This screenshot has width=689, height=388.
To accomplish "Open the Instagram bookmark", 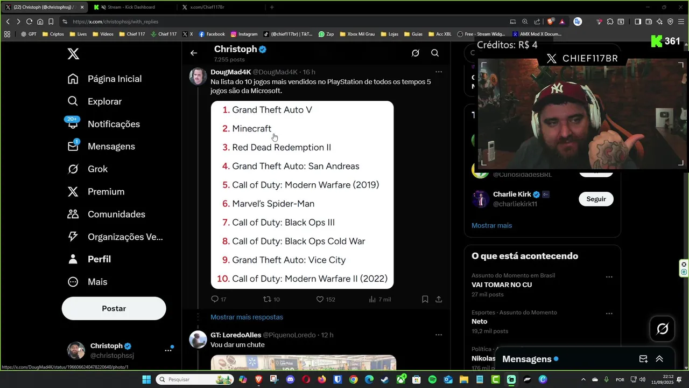I will 243,34.
